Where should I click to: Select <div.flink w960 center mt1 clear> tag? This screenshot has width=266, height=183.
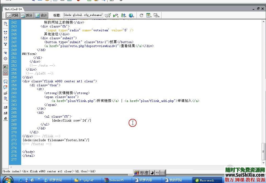[48, 171]
